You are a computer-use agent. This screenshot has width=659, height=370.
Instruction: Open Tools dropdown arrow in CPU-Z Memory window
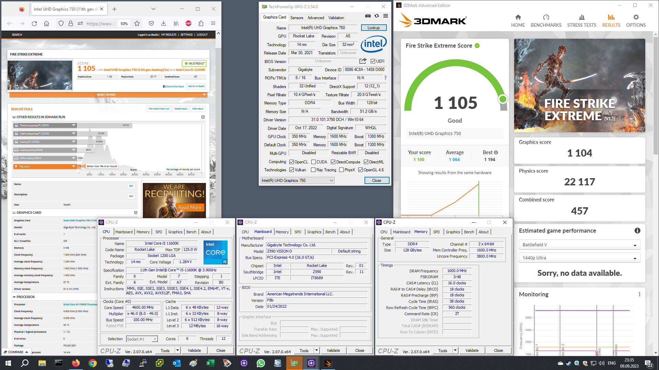click(455, 350)
